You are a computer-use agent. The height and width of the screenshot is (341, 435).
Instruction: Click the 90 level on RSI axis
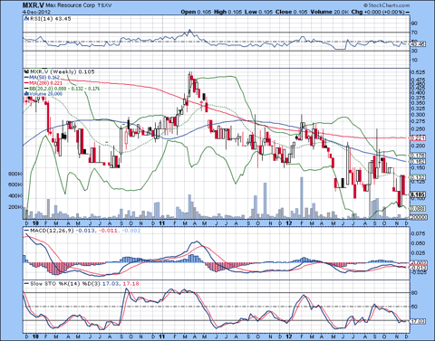[x=414, y=24]
